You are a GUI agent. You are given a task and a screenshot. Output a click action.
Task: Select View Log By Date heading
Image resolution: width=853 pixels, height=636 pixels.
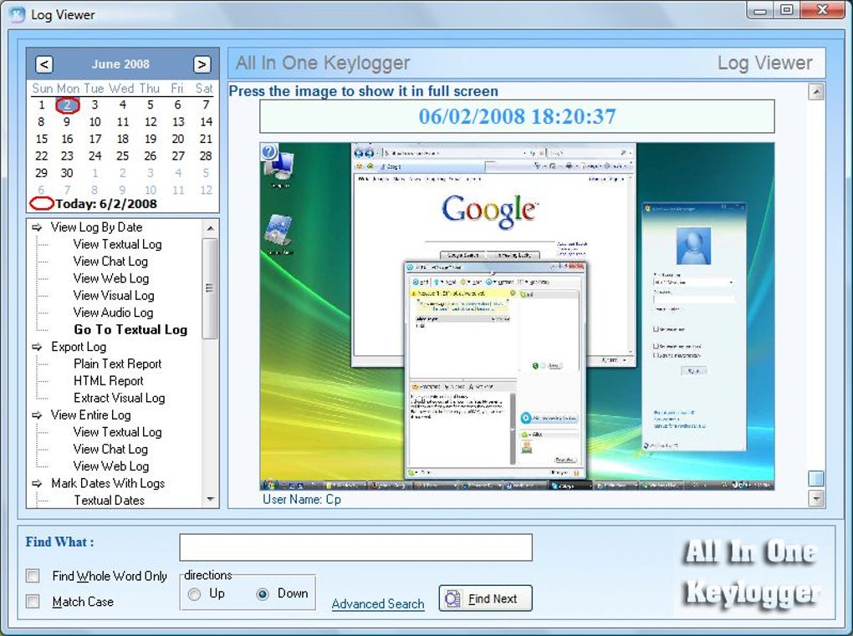point(97,227)
